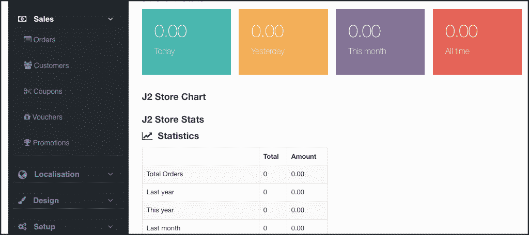529x235 pixels.
Task: Click the J2 Store Stats heading
Action: pos(173,120)
